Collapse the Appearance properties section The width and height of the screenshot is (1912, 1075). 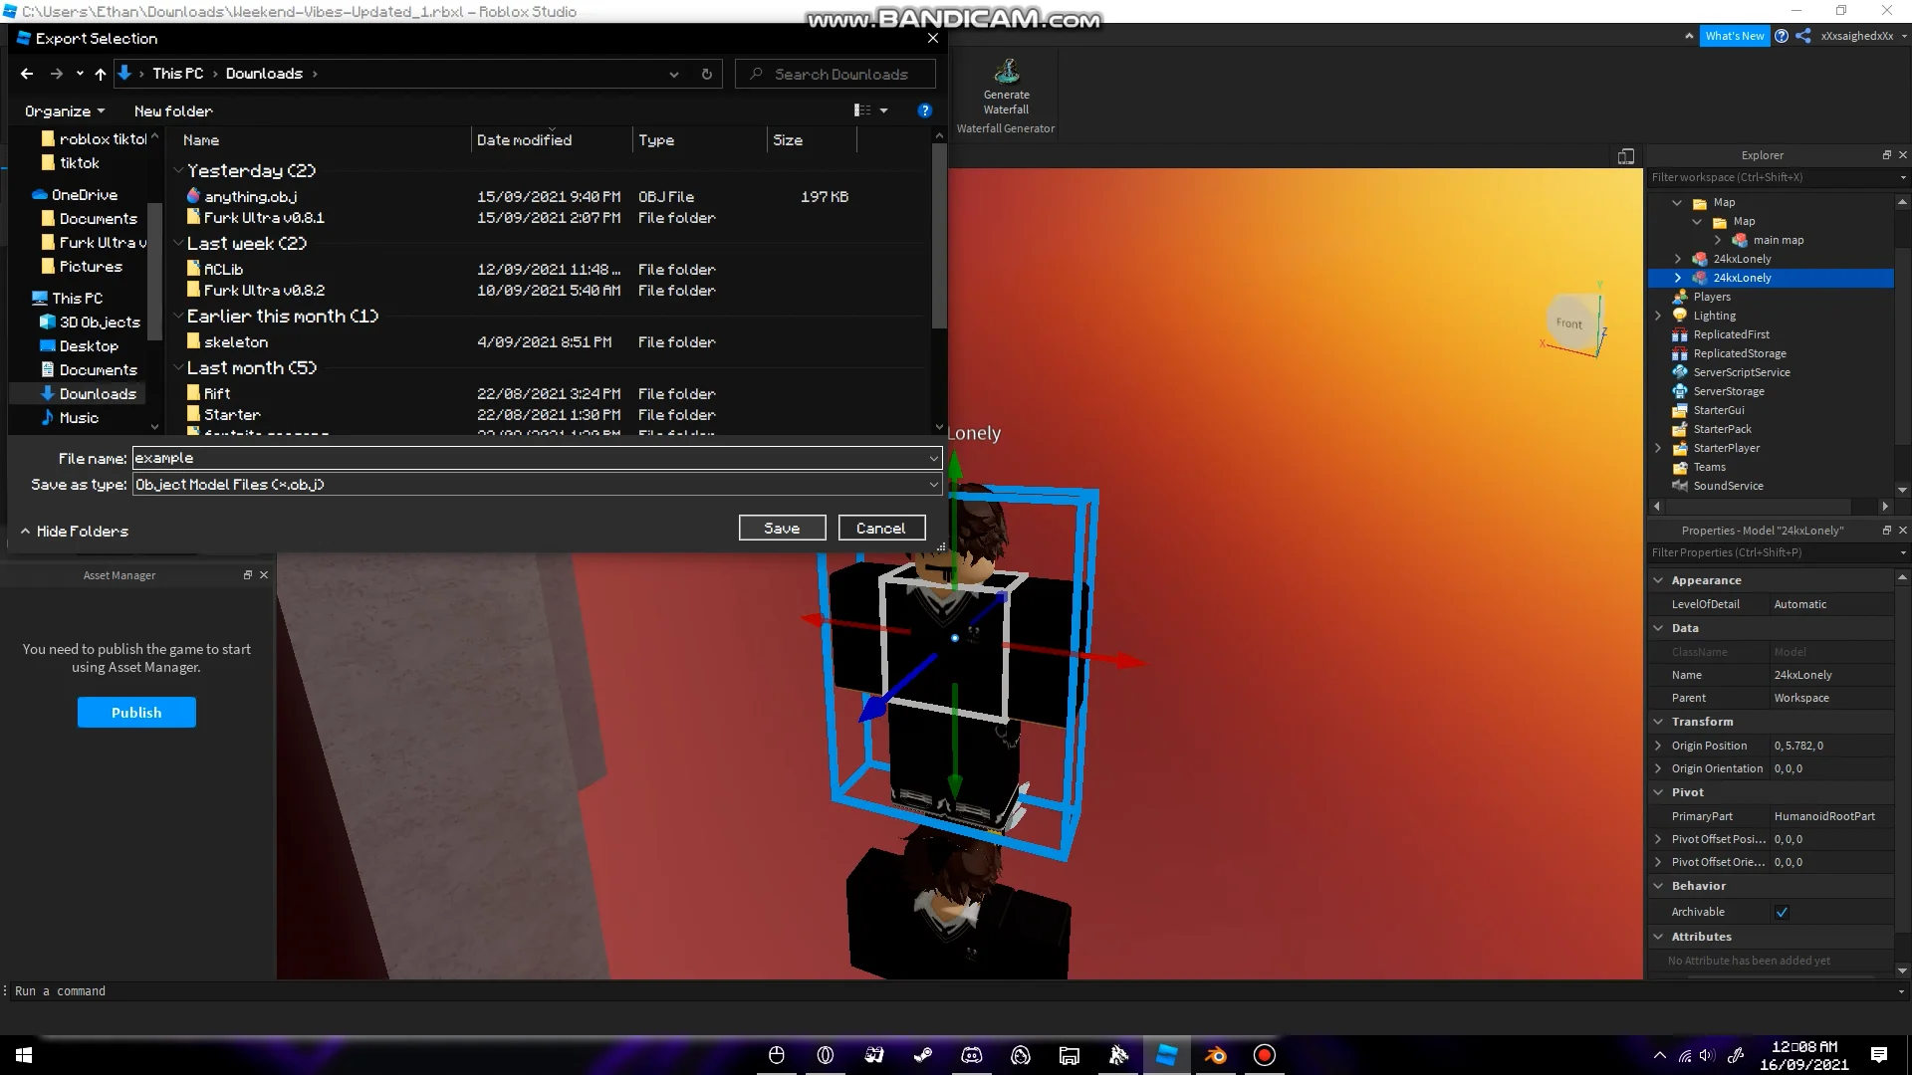pyautogui.click(x=1658, y=580)
